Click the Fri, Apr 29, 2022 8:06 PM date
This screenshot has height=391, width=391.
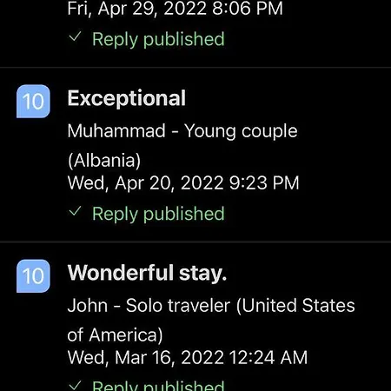point(175,9)
